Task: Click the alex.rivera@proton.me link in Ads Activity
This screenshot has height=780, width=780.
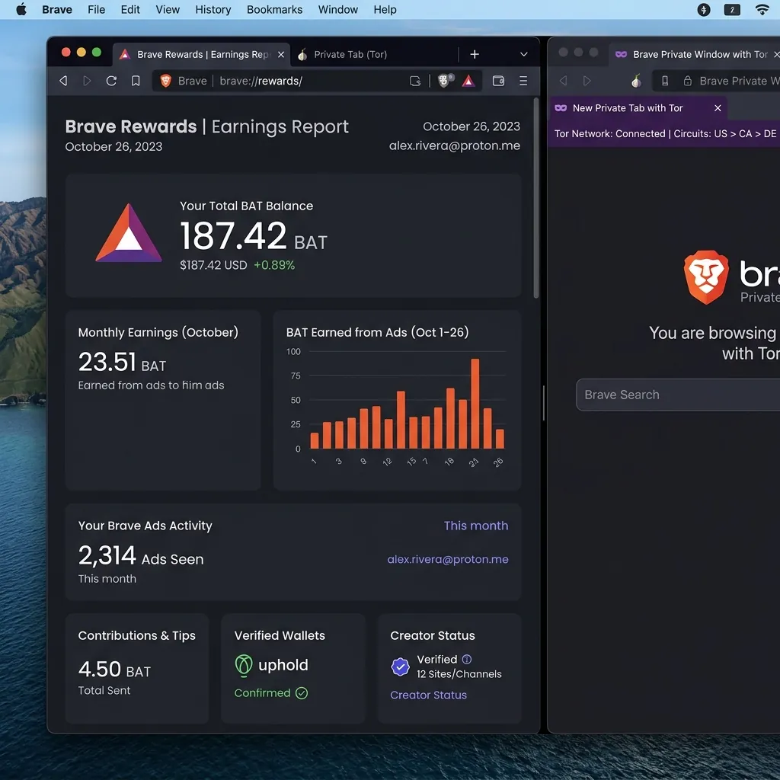Action: coord(448,559)
